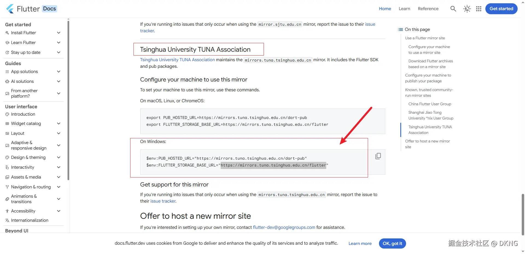Email flutter-dev@googlegroups.com link
Viewport: 525px width, 254px height.
[x=284, y=227]
